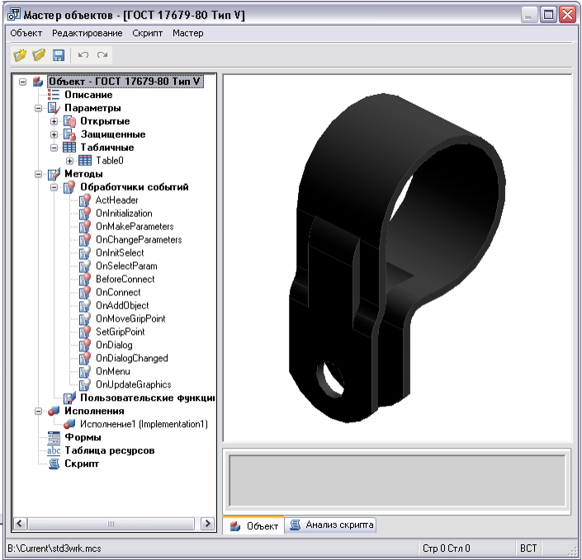
Task: Click the hand icon beside Открытые
Action: 69,121
